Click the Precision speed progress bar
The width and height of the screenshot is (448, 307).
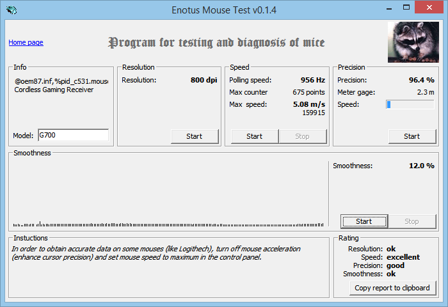point(410,104)
